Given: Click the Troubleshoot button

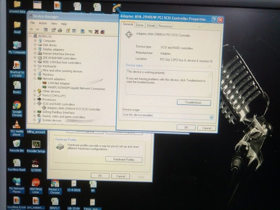Looking at the screenshot, I should pyautogui.click(x=194, y=103).
